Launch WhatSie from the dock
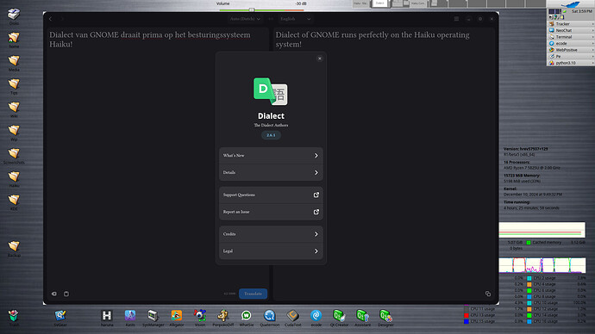Screen dimensions: 595x334 (x=247, y=318)
